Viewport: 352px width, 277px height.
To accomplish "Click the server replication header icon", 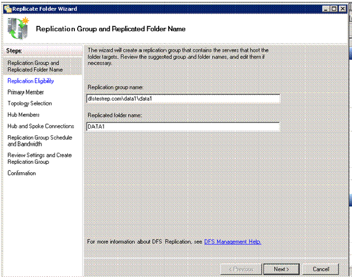I will click(x=18, y=28).
